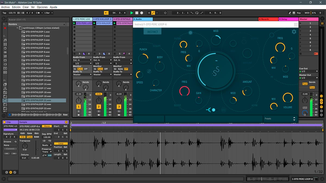The image size is (326, 183).
Task: Open the Master Out dropdown
Action: pyautogui.click(x=309, y=78)
